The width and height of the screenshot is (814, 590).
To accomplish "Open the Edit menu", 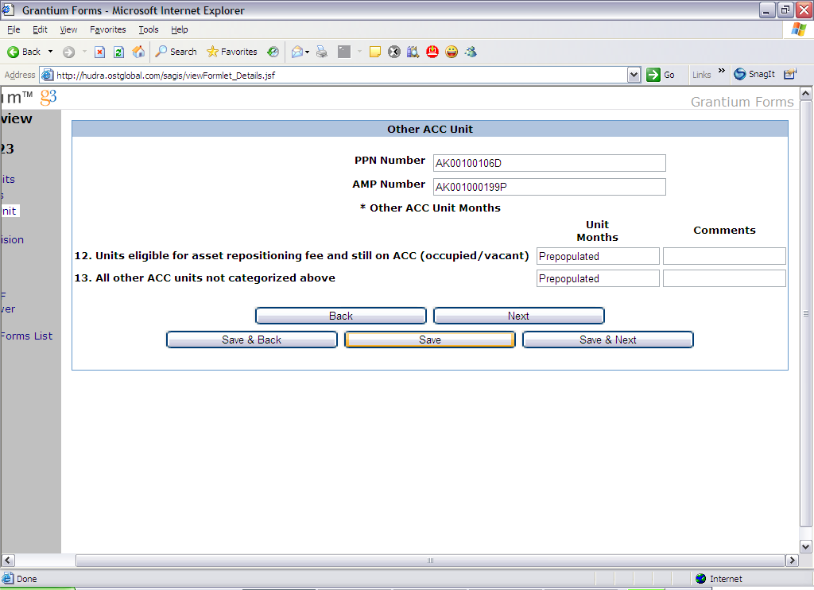I will pos(40,29).
